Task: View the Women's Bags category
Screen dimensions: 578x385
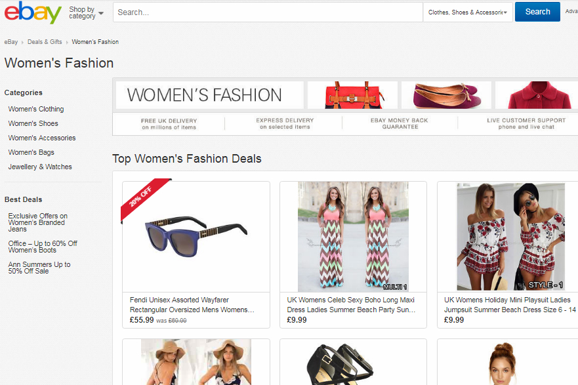Action: coord(30,152)
